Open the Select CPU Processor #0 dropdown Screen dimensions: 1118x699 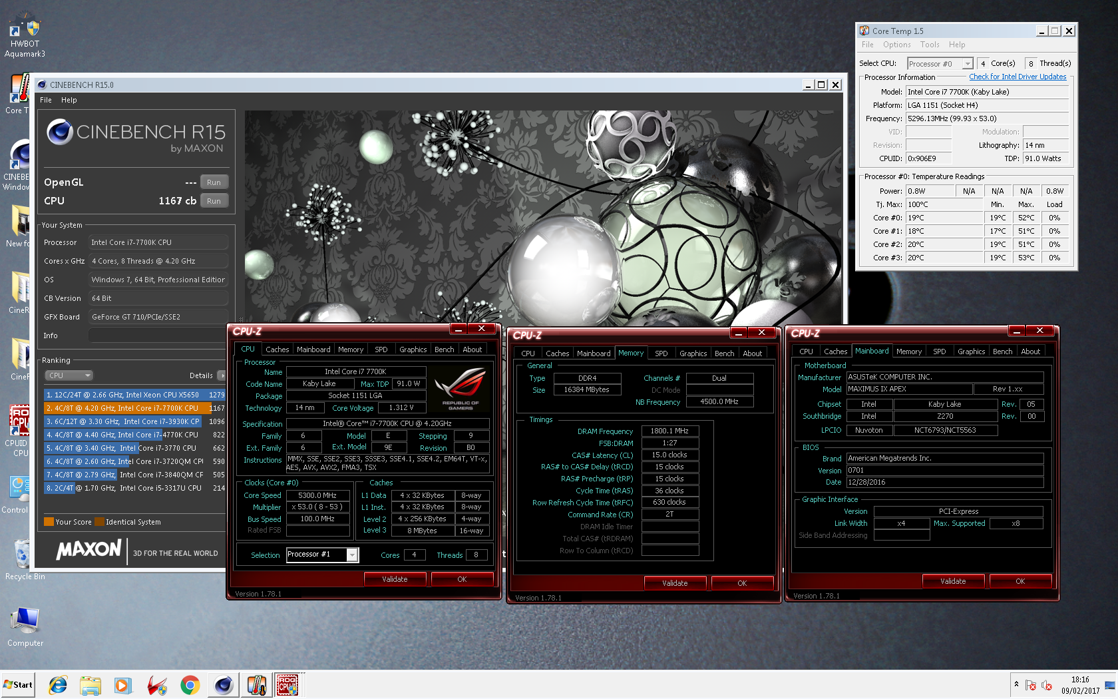[968, 64]
